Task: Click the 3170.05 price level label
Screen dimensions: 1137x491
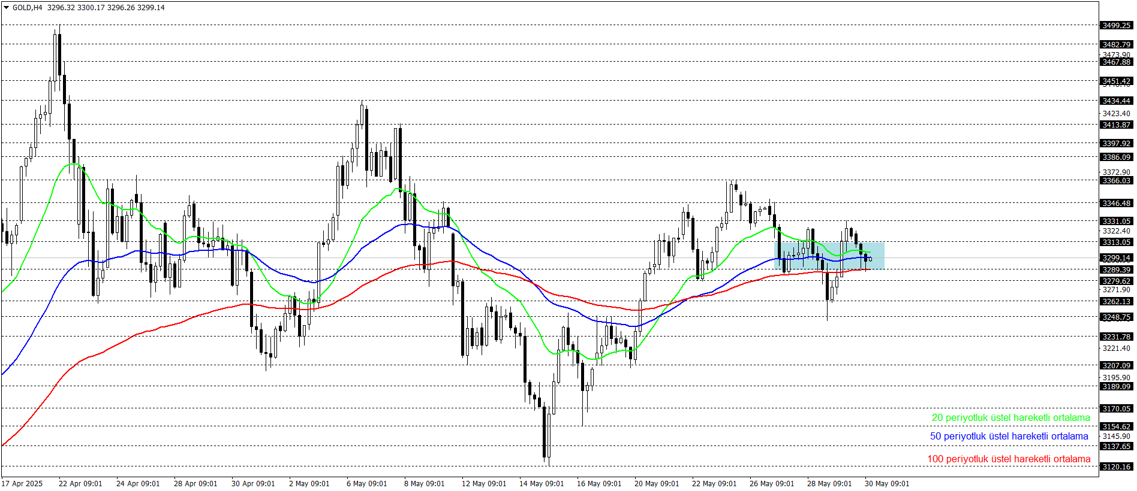Action: (x=1116, y=409)
